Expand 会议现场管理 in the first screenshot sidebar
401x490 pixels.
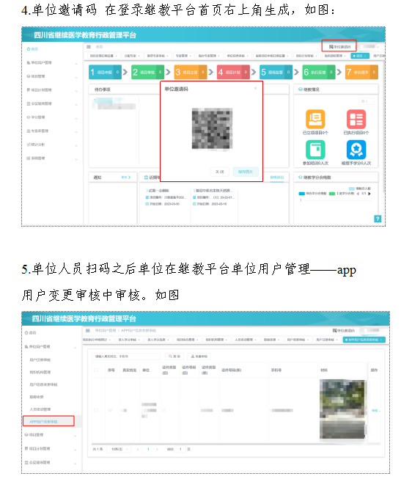52,103
